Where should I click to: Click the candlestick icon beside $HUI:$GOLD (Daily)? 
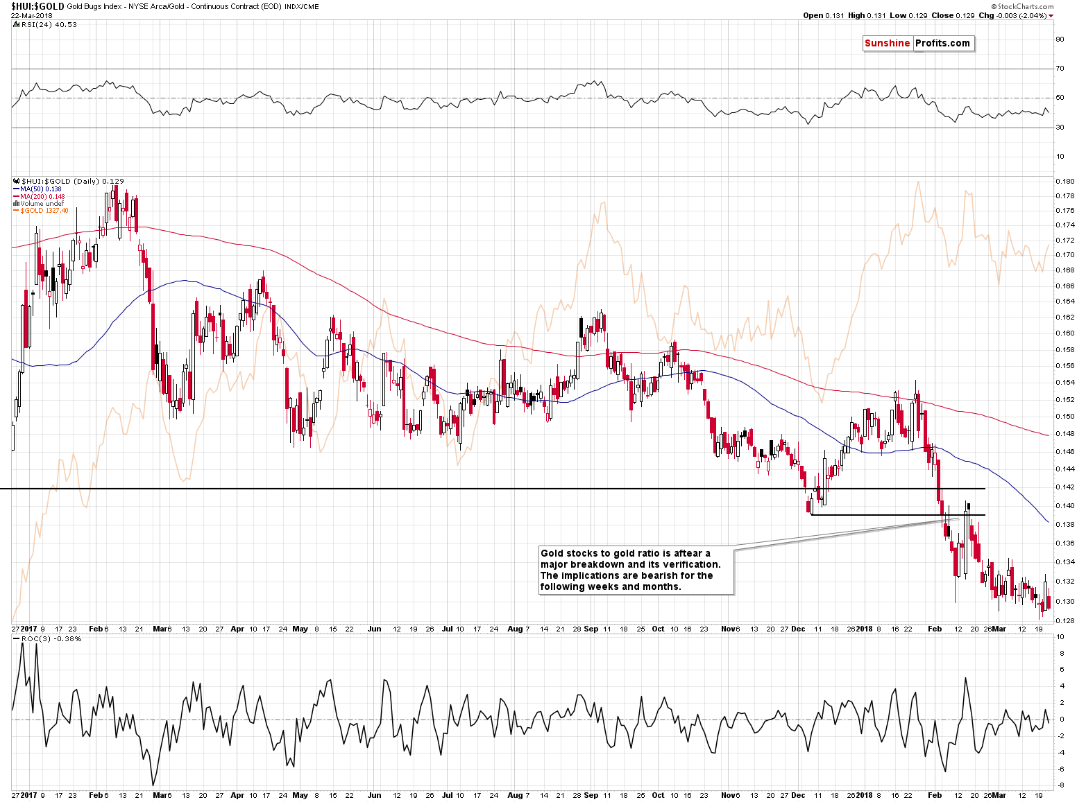point(16,181)
